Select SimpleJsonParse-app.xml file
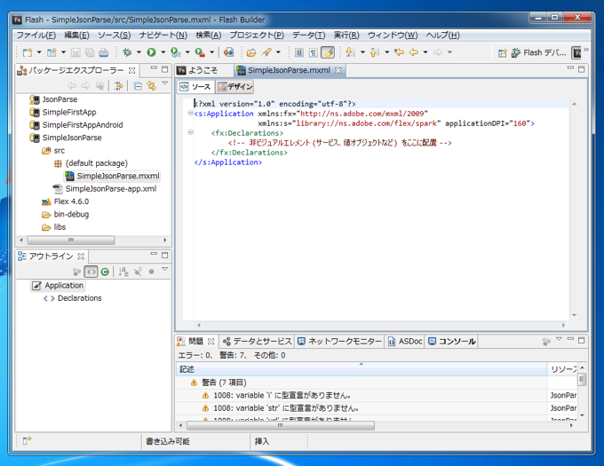Viewport: 604px width, 466px height. point(105,189)
